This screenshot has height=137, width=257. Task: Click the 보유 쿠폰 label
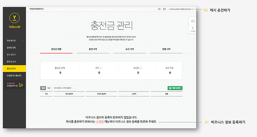(170, 68)
